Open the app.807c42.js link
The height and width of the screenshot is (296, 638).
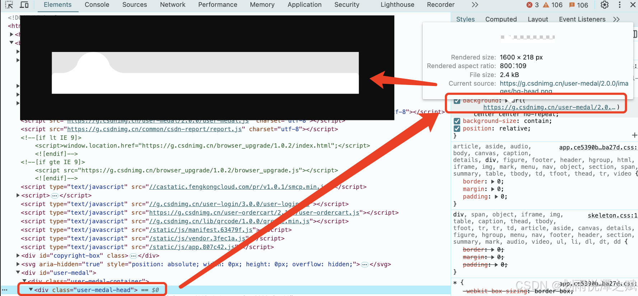click(192, 247)
